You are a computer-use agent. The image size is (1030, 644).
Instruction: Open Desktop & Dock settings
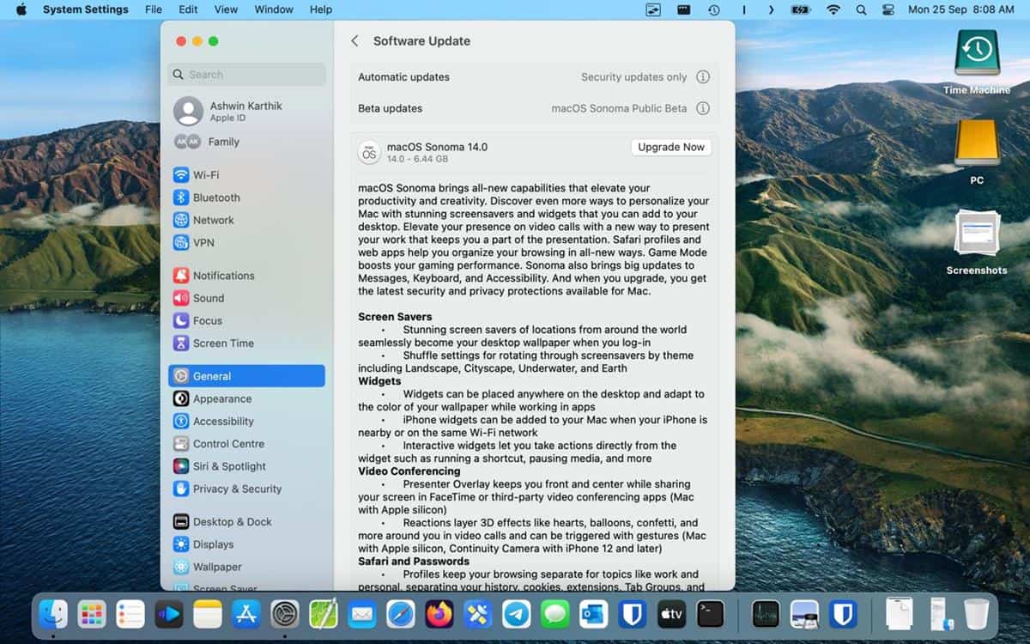point(232,521)
